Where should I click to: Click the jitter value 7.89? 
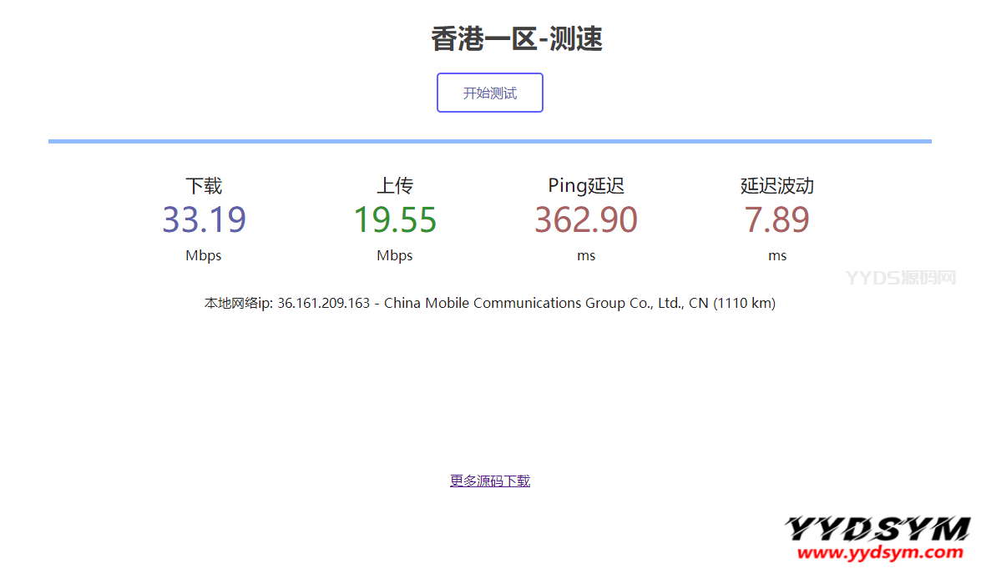click(x=777, y=219)
